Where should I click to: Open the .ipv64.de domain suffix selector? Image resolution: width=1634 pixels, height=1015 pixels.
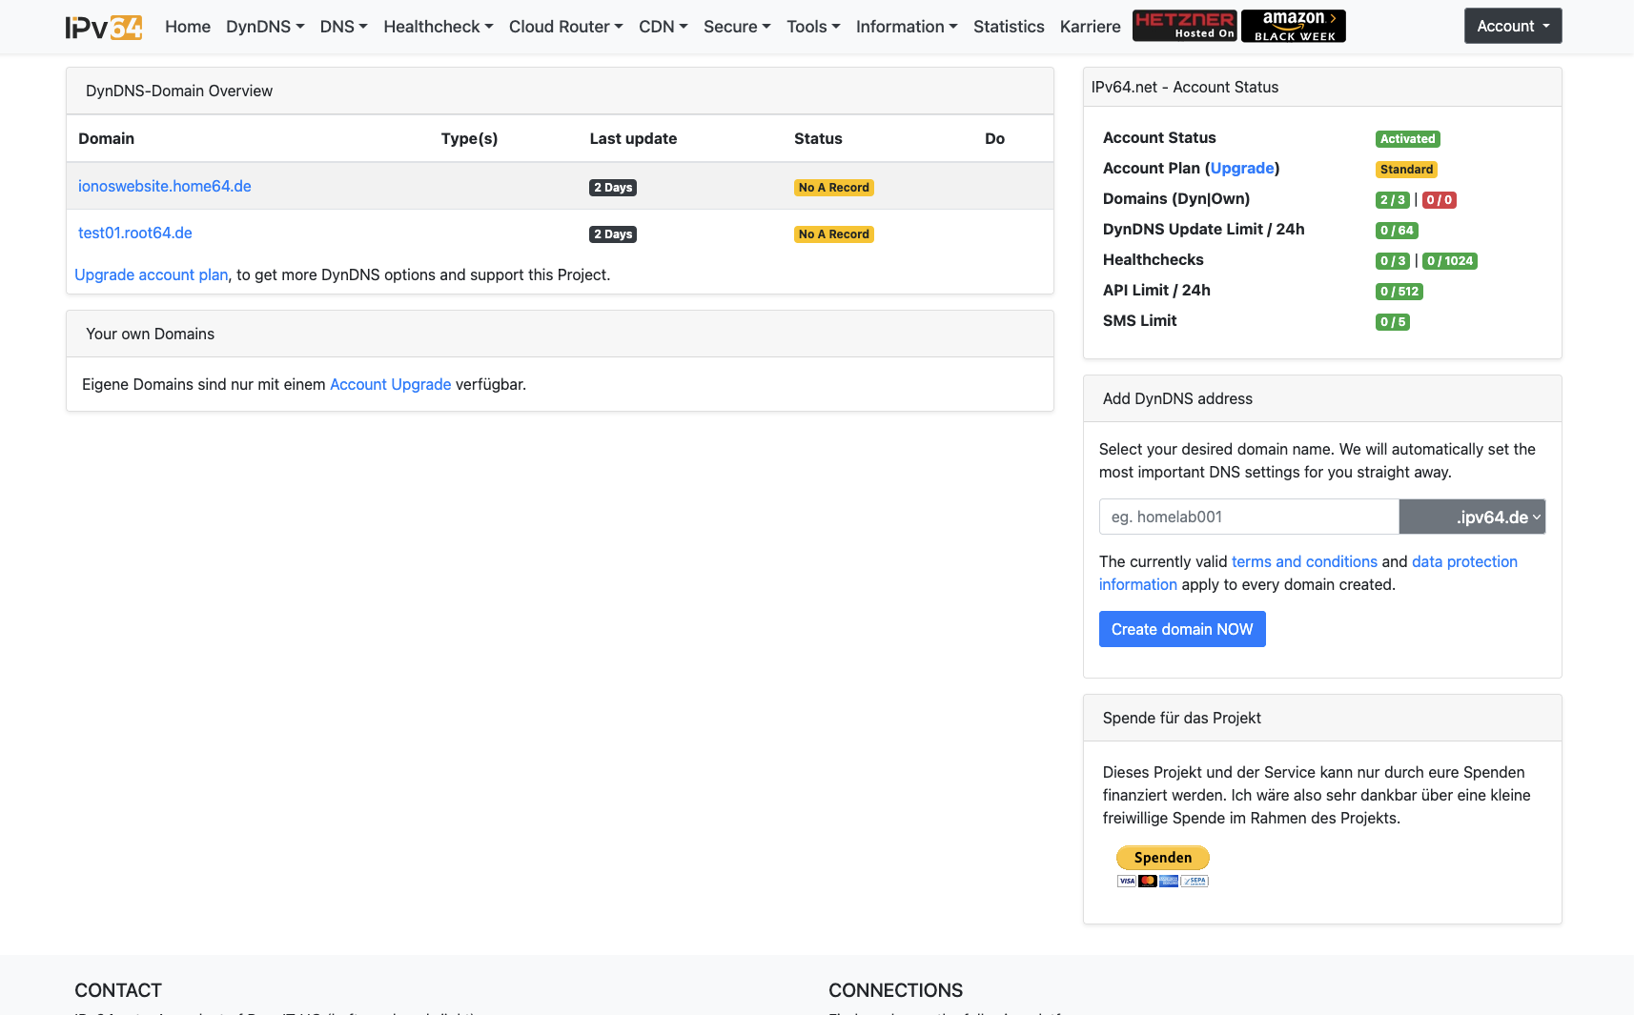coord(1472,518)
